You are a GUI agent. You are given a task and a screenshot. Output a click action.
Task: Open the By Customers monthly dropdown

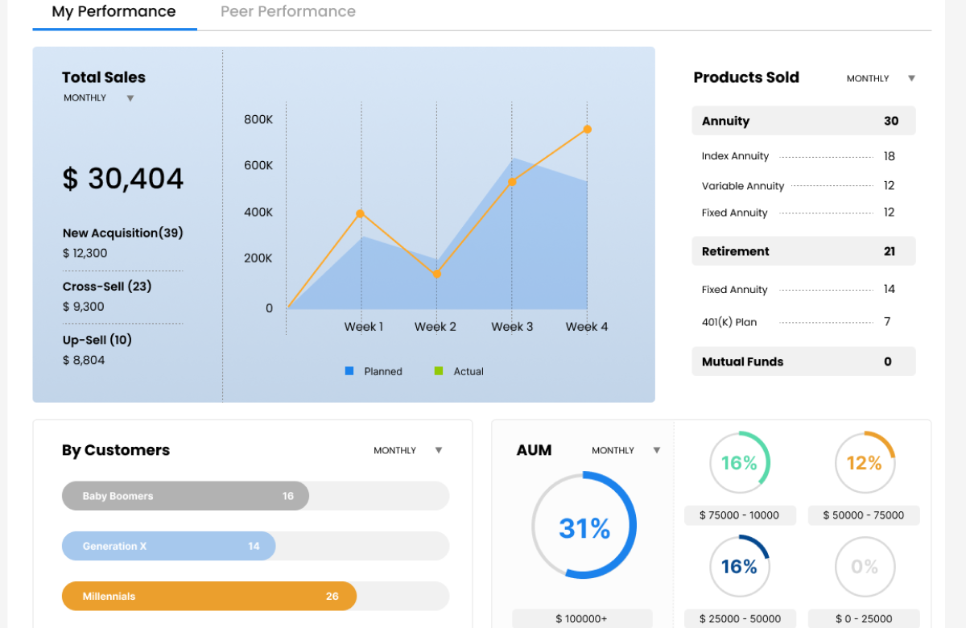pos(438,451)
